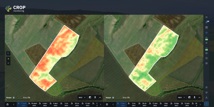The height and width of the screenshot is (107, 214).
Task: Toggle contrast view icon on the right map
Action: tap(189, 97)
